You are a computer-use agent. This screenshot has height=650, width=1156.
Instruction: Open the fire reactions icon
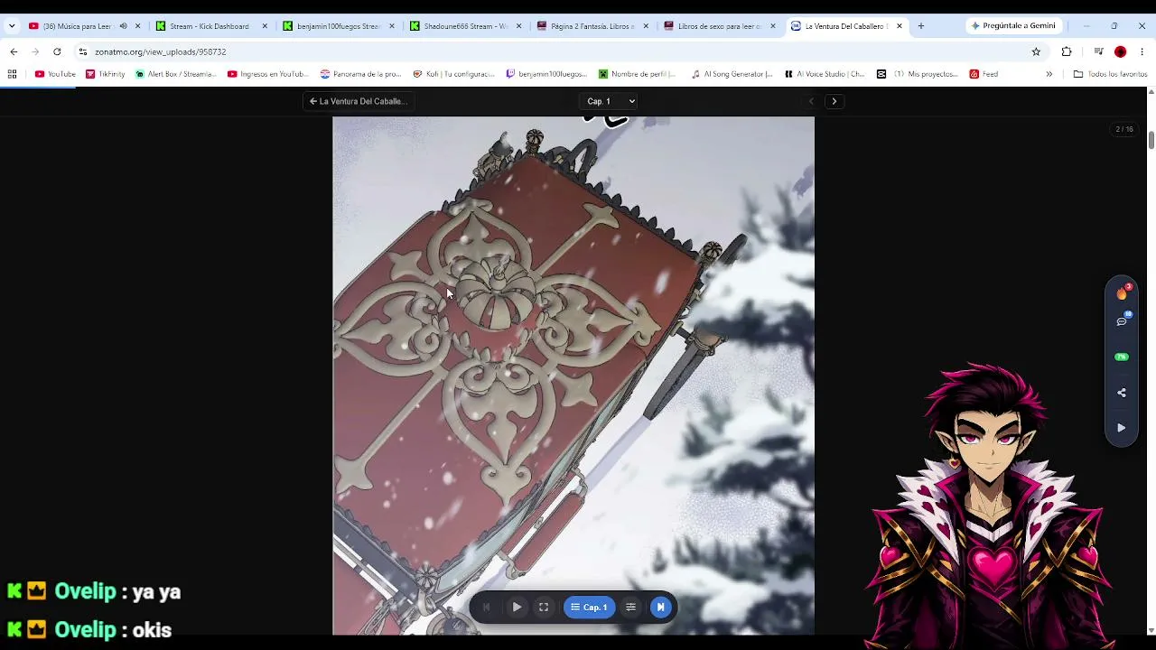pos(1122,292)
